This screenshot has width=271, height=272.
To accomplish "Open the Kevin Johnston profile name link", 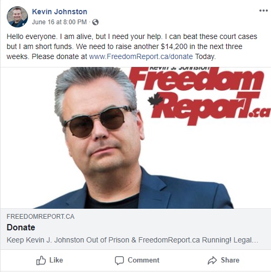I will coord(60,12).
